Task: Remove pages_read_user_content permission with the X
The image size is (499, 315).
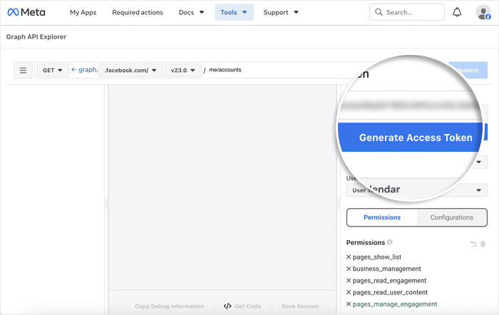Action: click(x=349, y=292)
